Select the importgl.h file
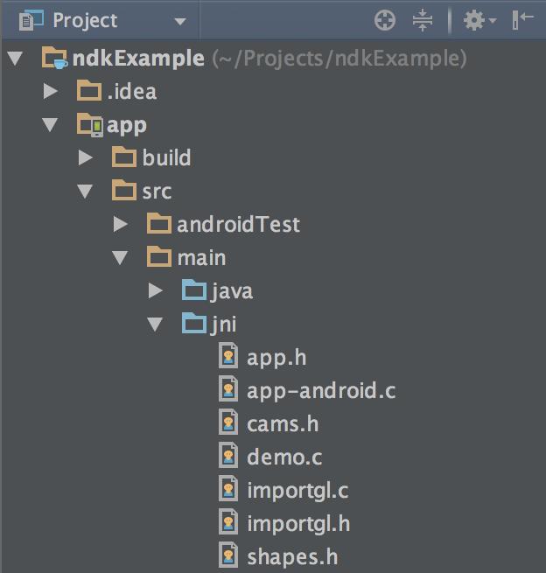This screenshot has width=546, height=573. pos(297,523)
